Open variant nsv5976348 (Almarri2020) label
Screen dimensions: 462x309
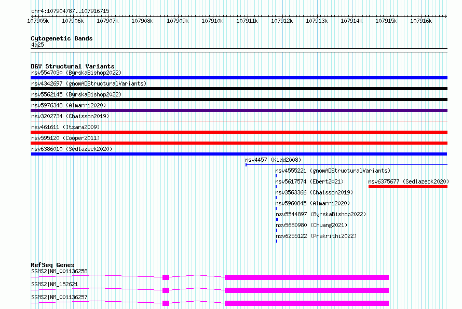[69, 105]
